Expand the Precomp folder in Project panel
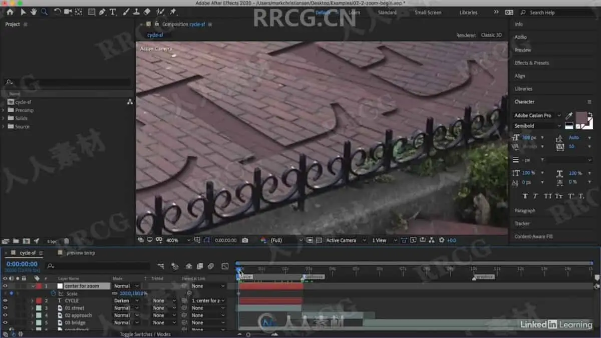Image resolution: width=601 pixels, height=338 pixels. [x=4, y=110]
